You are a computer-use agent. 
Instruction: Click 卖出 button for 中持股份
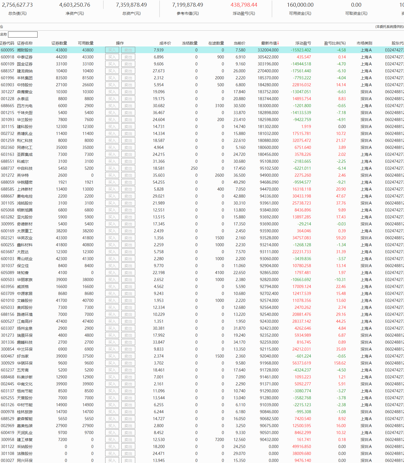coord(128,85)
